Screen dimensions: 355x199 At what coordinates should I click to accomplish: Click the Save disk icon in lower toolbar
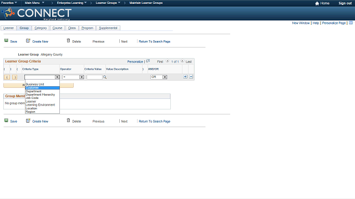coord(6,121)
